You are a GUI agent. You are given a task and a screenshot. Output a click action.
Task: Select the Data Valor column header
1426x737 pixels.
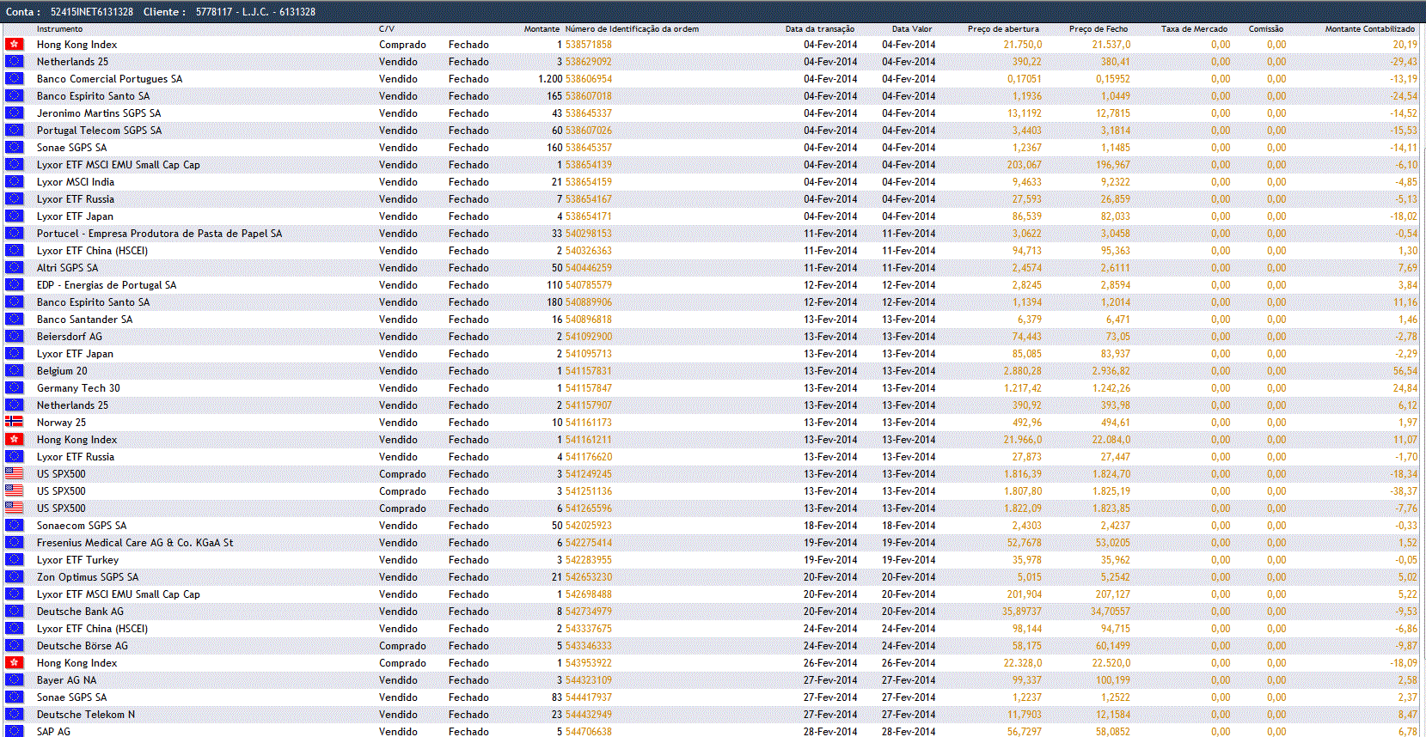(912, 29)
